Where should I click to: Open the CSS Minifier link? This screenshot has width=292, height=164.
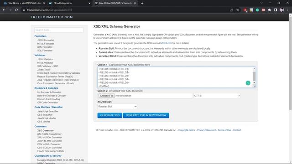44,122
